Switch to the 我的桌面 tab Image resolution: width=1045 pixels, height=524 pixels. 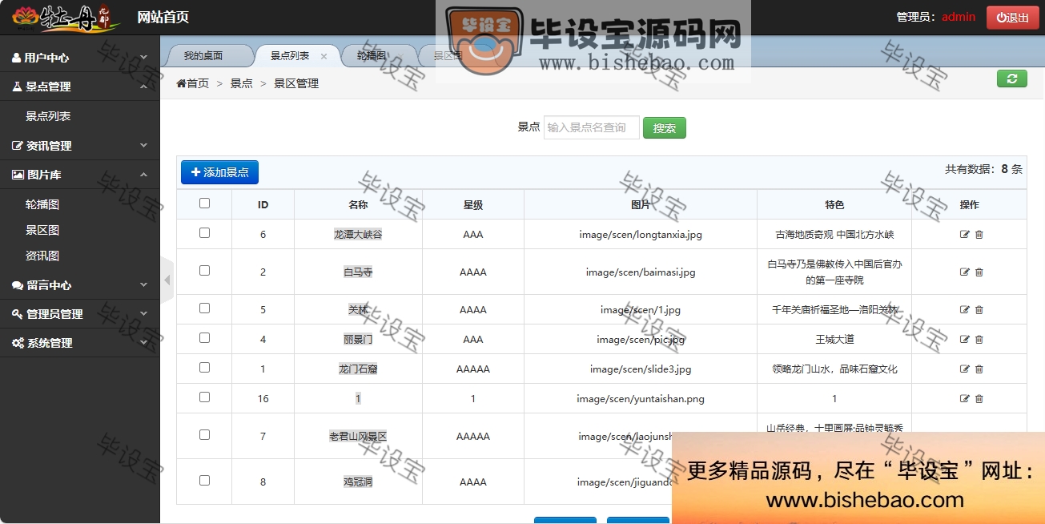click(x=203, y=56)
